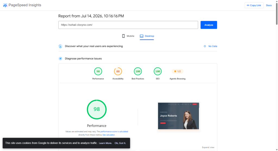The width and height of the screenshot is (278, 151).
Task: Open the No Data link
Action: [213, 46]
